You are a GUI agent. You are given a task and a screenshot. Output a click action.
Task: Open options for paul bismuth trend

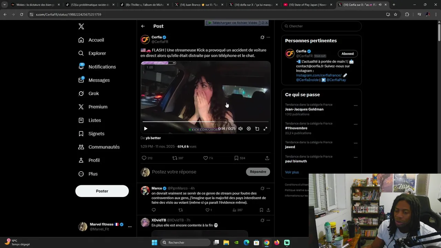click(x=356, y=157)
